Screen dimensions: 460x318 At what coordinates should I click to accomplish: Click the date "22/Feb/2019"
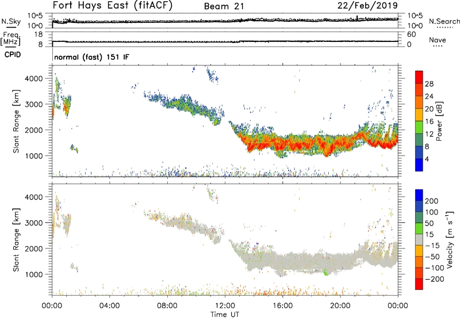(367, 6)
